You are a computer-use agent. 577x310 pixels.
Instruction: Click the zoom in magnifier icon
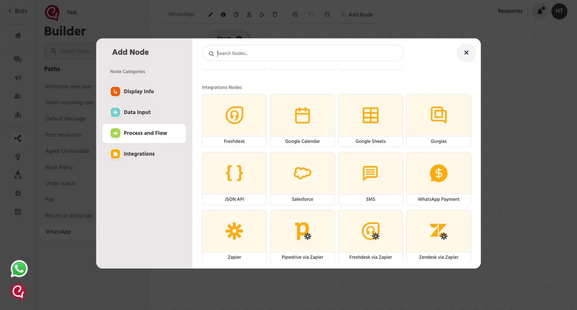point(295,14)
